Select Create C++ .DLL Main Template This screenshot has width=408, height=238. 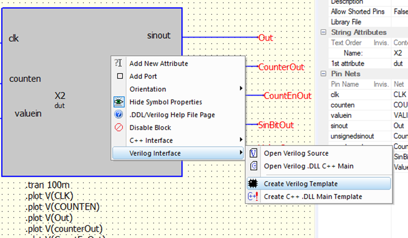tap(319, 197)
